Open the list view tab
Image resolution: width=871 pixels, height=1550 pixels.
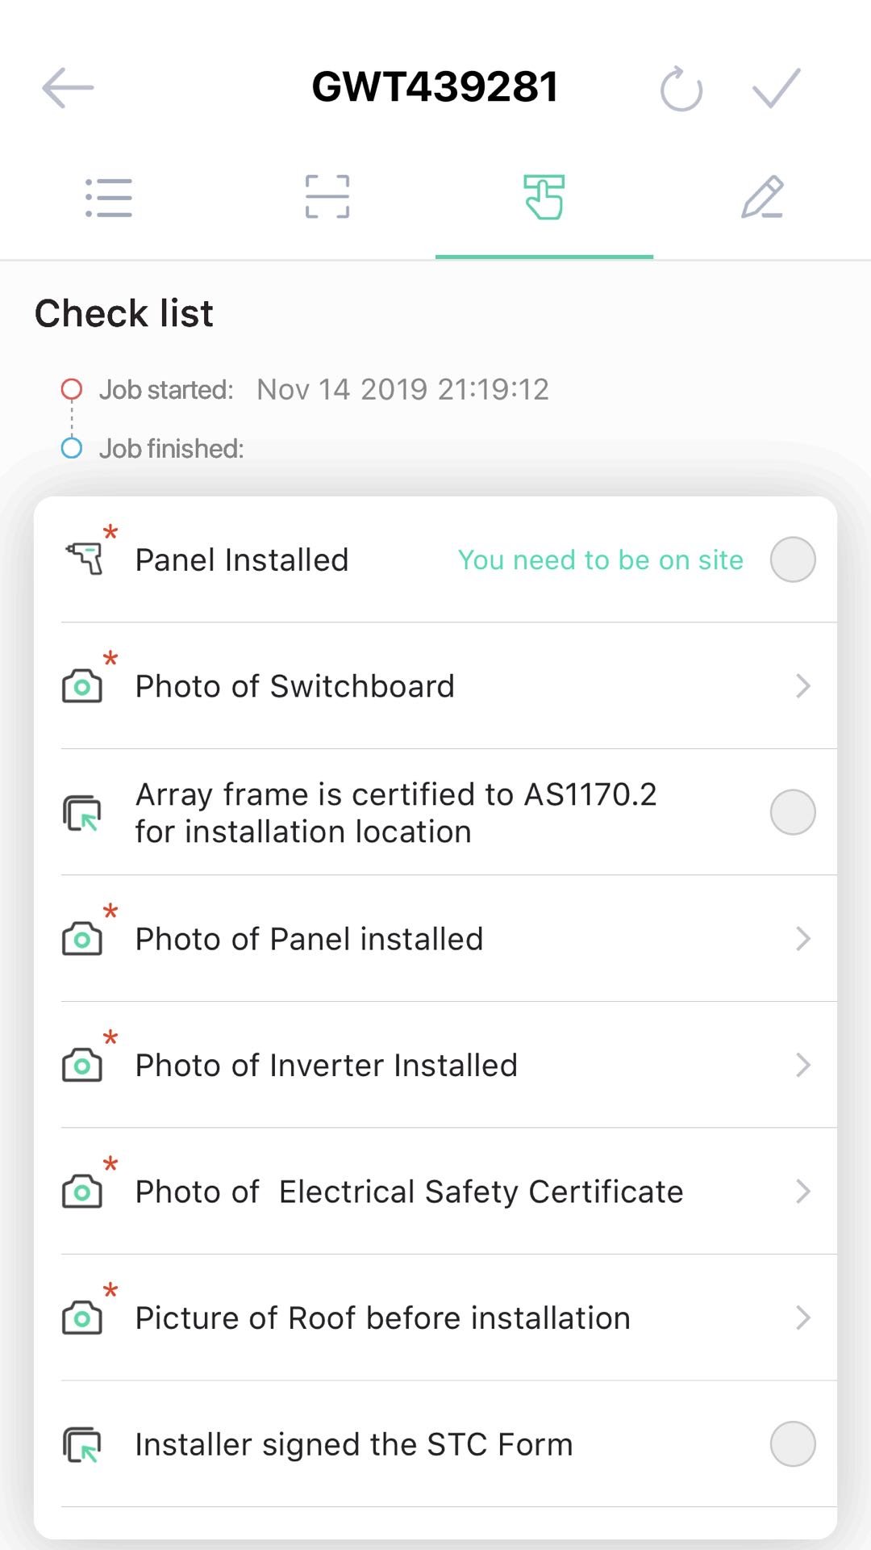[109, 198]
